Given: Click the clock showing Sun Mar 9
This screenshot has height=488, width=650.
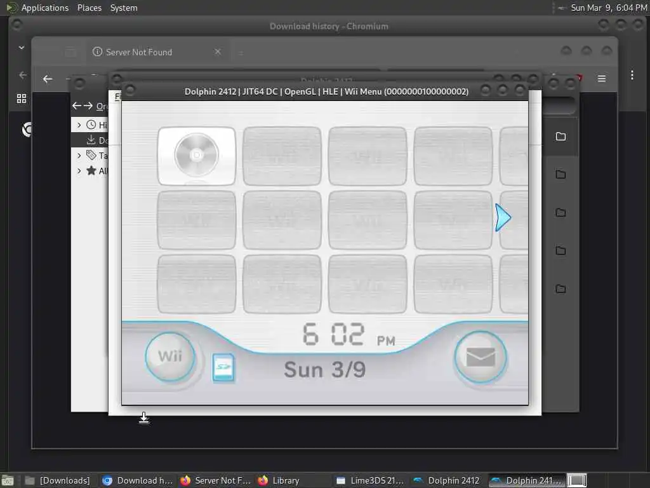Looking at the screenshot, I should coord(609,8).
